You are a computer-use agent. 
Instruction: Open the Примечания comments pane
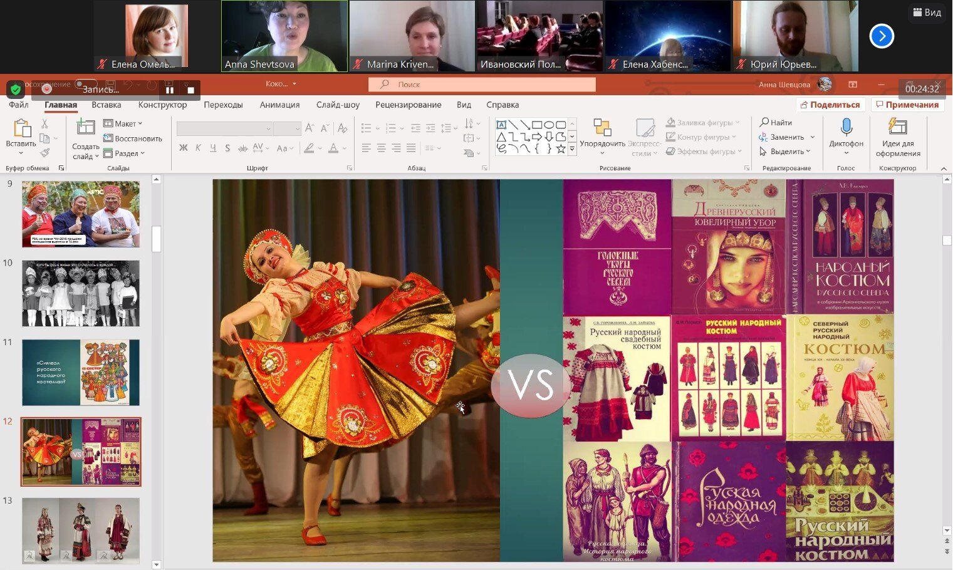point(908,105)
